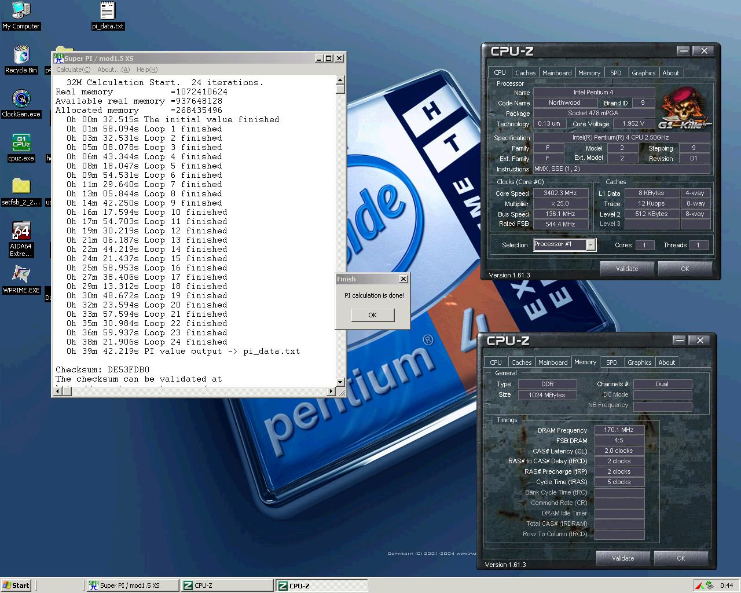Click the Super PI title bar icon
The image size is (741, 593).
tap(58, 58)
